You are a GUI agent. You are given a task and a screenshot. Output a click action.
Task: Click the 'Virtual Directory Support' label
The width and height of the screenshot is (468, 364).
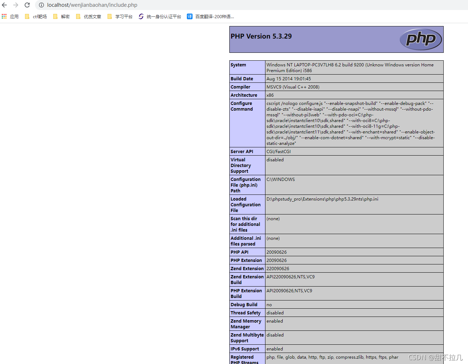click(x=241, y=165)
